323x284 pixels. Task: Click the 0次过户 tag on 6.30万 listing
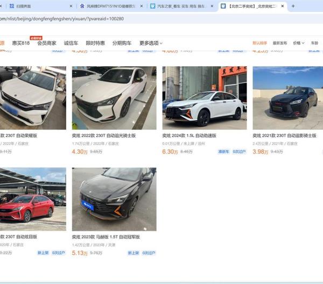tap(239, 151)
